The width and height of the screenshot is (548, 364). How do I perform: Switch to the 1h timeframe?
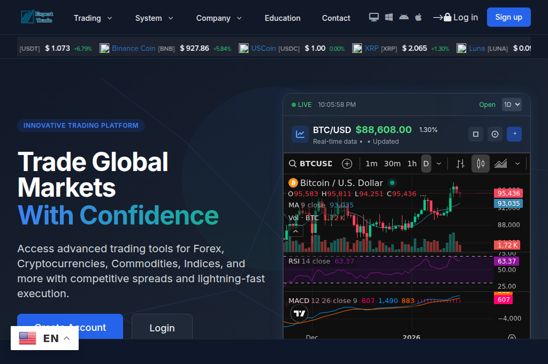click(412, 164)
